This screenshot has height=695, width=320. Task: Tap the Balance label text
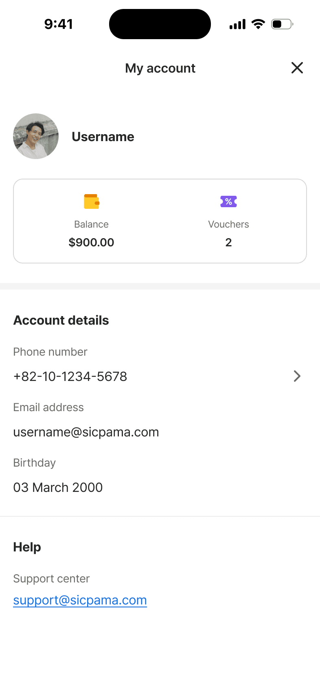click(91, 224)
